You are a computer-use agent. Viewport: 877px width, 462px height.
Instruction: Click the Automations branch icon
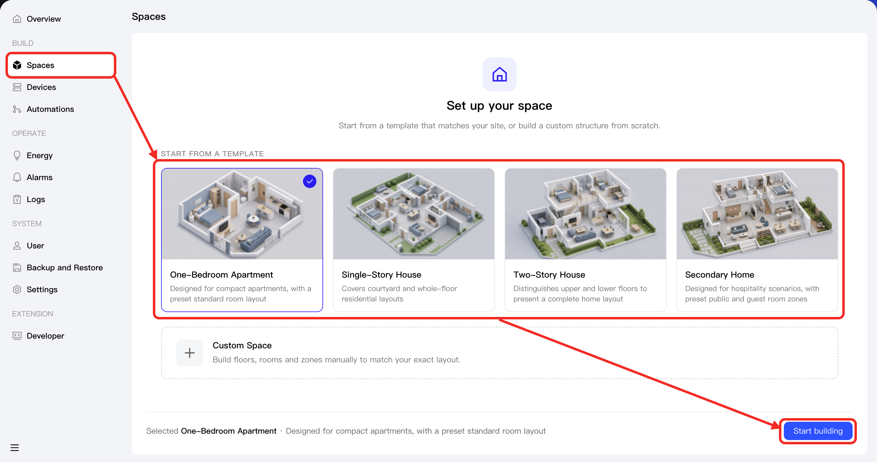click(17, 109)
